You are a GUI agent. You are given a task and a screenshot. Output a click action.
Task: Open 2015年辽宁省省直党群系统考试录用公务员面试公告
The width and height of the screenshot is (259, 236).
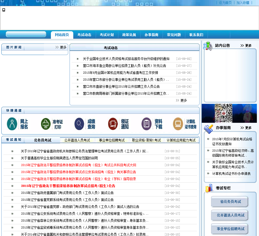point(67,200)
